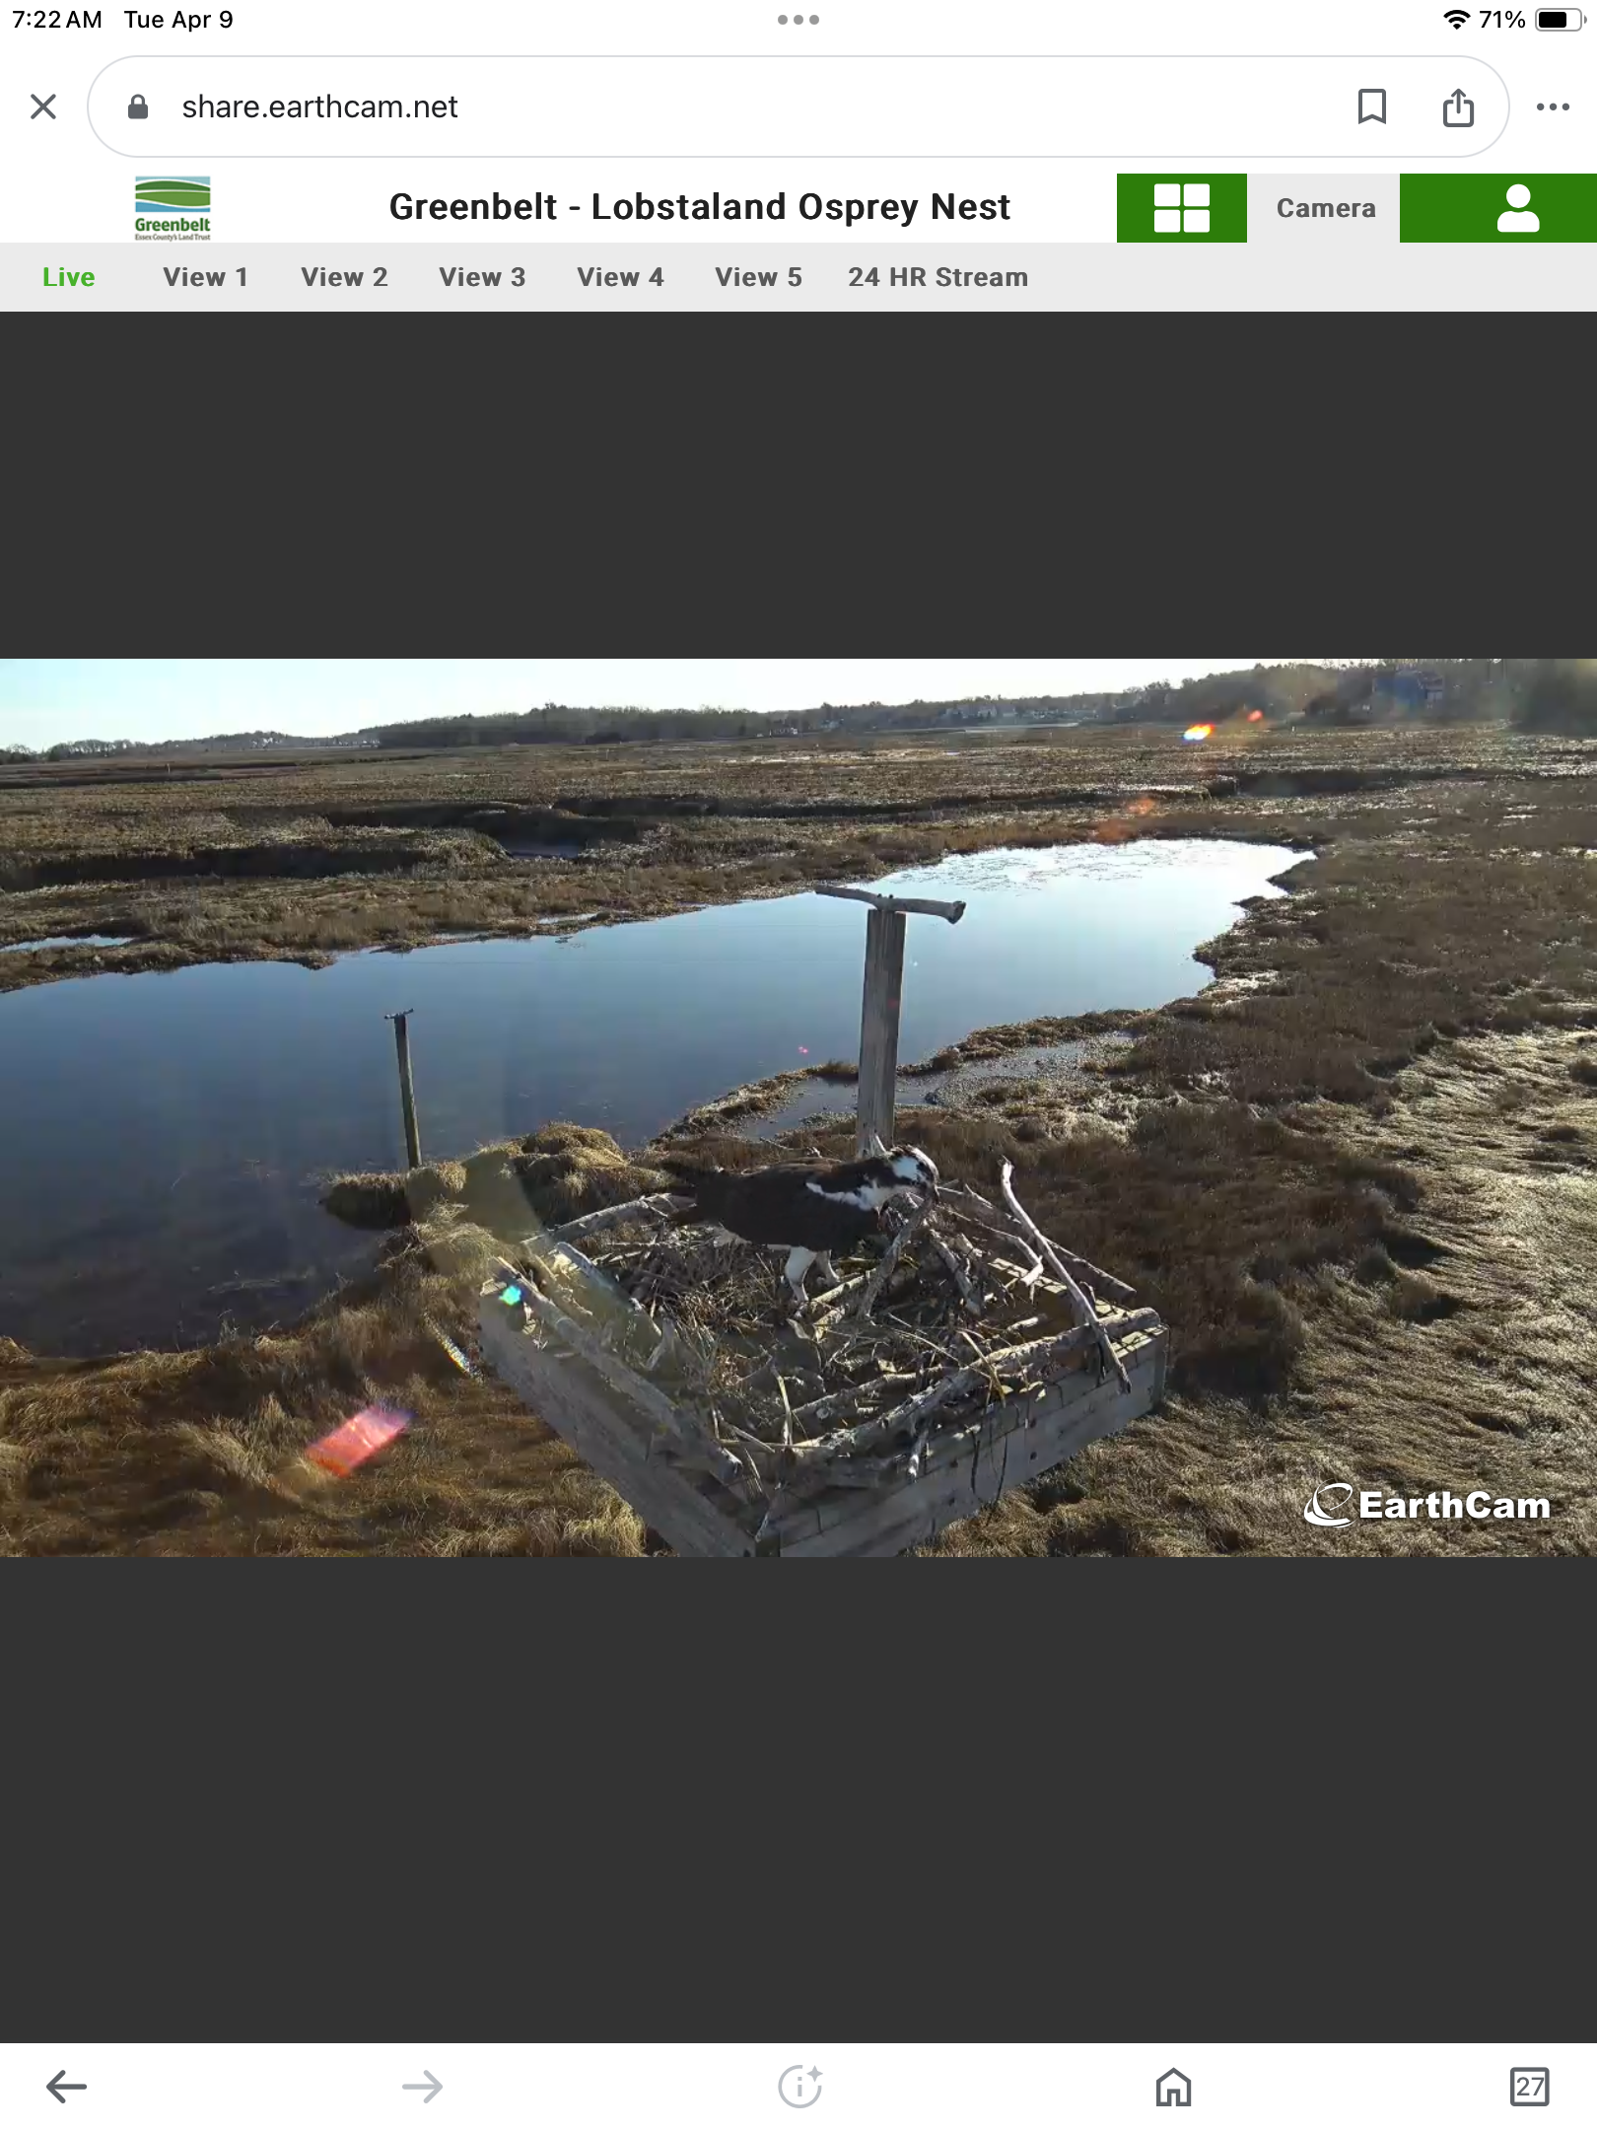Close the browser tab with X icon

[x=43, y=106]
